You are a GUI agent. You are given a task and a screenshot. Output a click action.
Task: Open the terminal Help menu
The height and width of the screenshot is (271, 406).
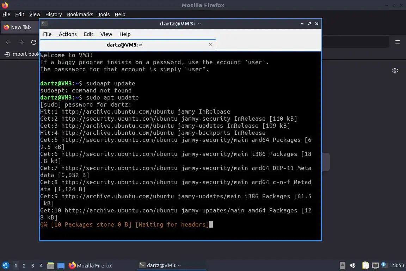[125, 34]
